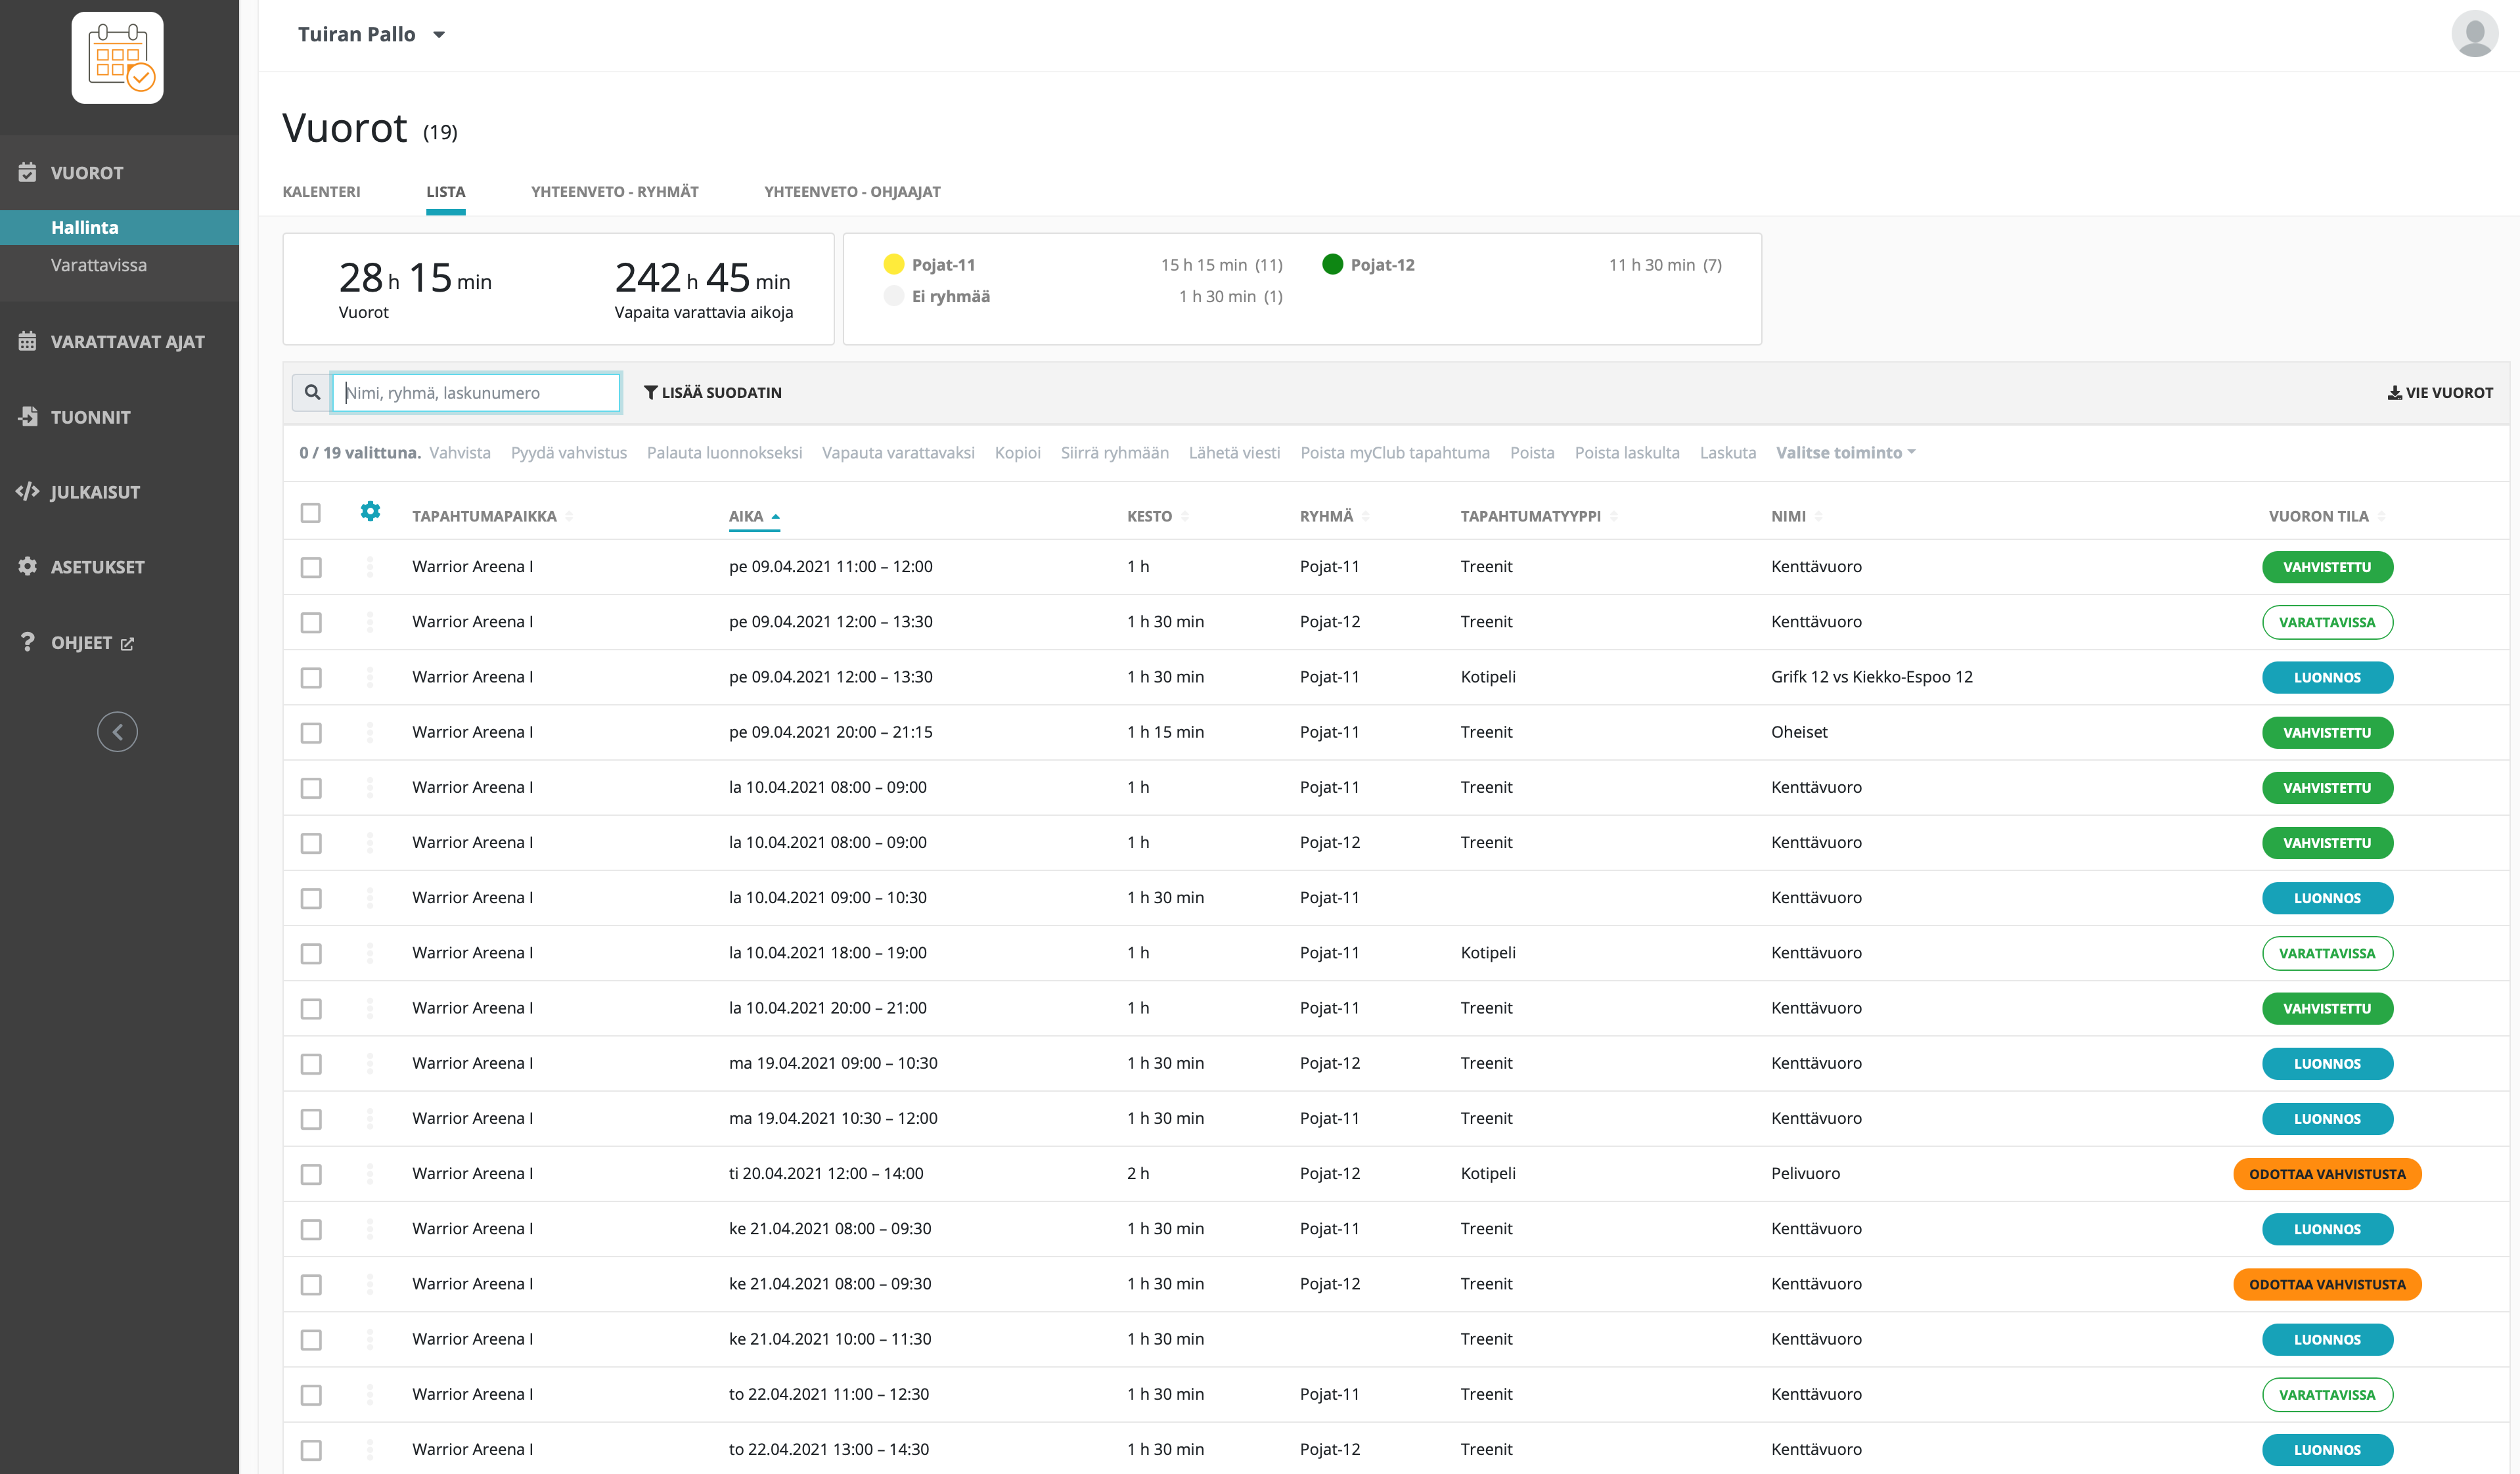
Task: Open the Yhteenveto - Ryhmät tab
Action: coord(614,191)
